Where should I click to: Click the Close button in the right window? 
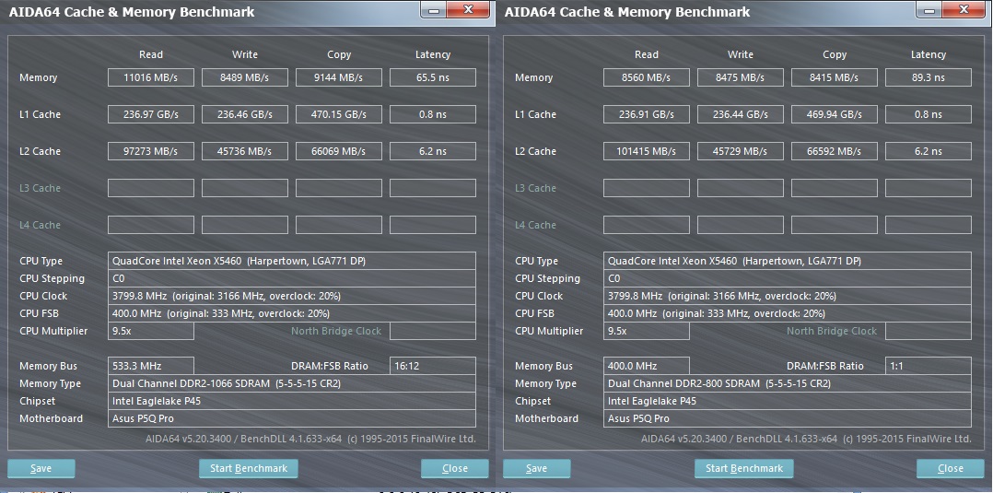pyautogui.click(x=950, y=468)
